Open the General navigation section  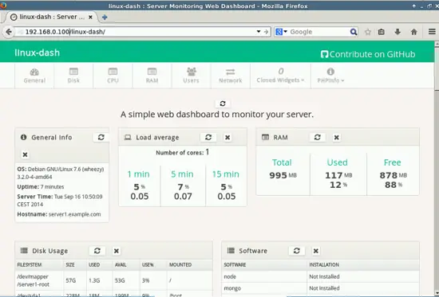pos(34,76)
